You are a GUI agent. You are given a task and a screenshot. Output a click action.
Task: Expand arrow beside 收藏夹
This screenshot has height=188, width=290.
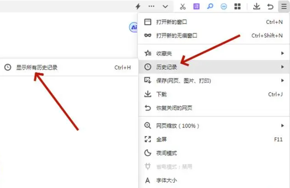282,53
